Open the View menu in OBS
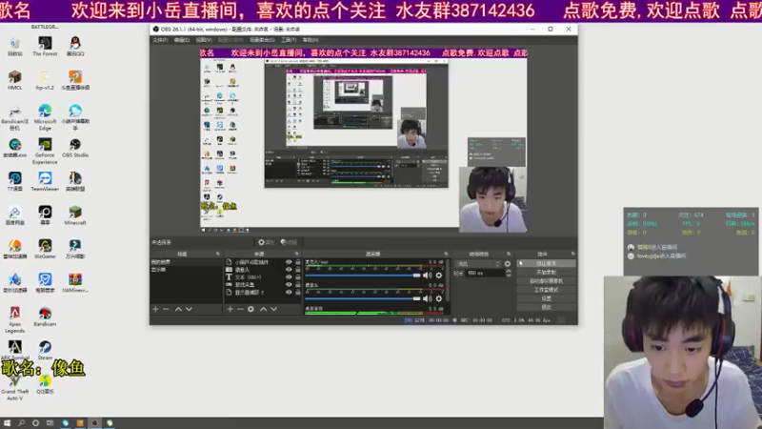 pos(204,40)
